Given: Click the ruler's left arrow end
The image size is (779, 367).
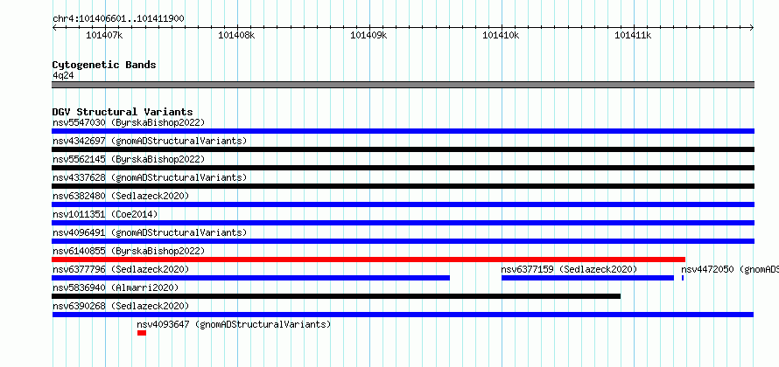Looking at the screenshot, I should click(54, 28).
